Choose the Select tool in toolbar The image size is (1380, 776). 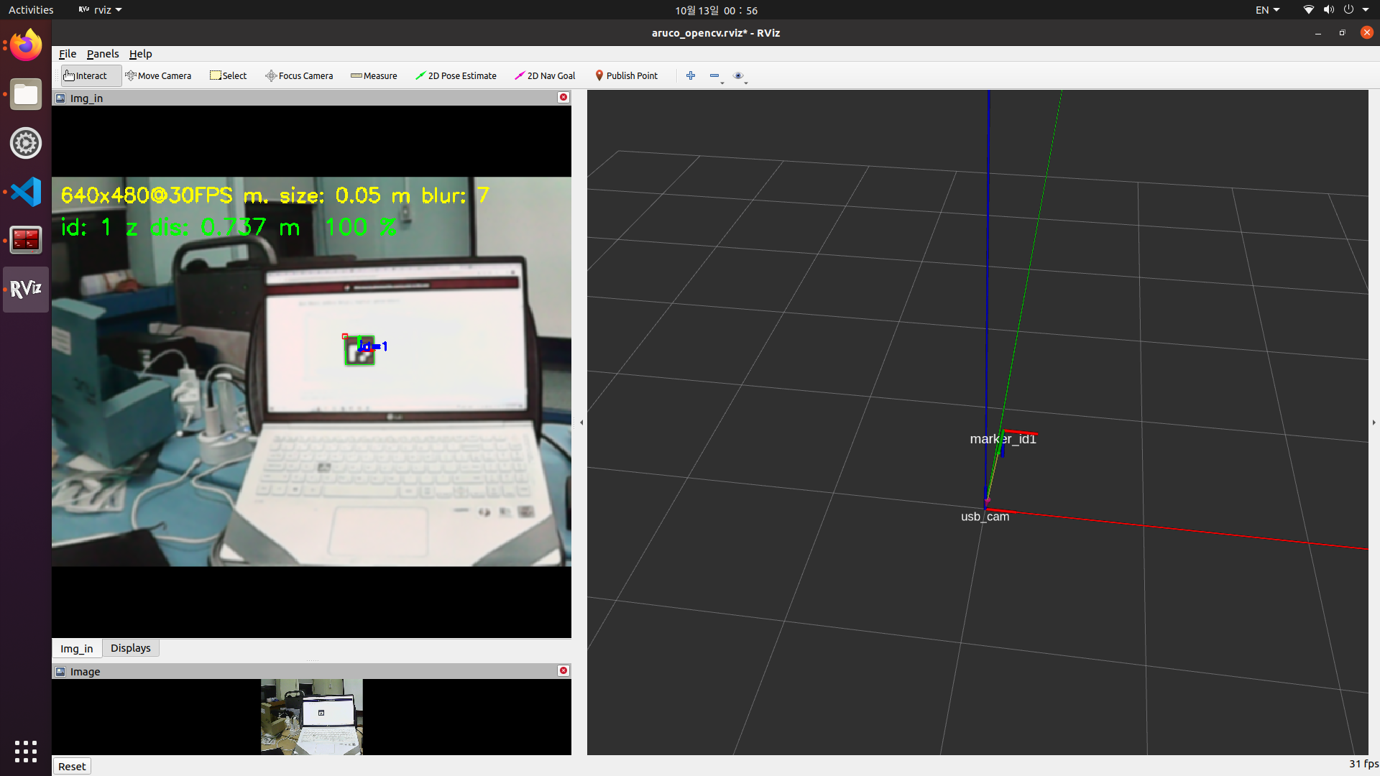[x=228, y=75]
